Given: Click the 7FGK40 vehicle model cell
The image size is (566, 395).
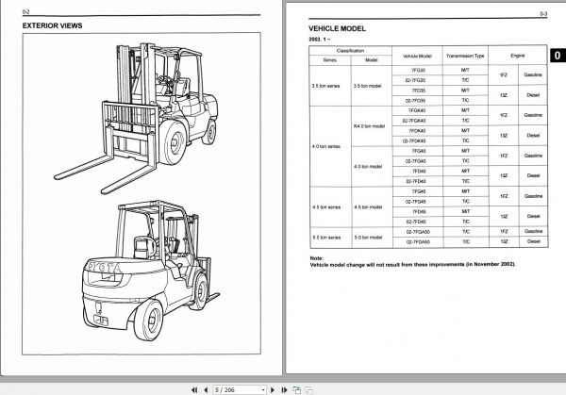Looking at the screenshot, I should [x=418, y=110].
